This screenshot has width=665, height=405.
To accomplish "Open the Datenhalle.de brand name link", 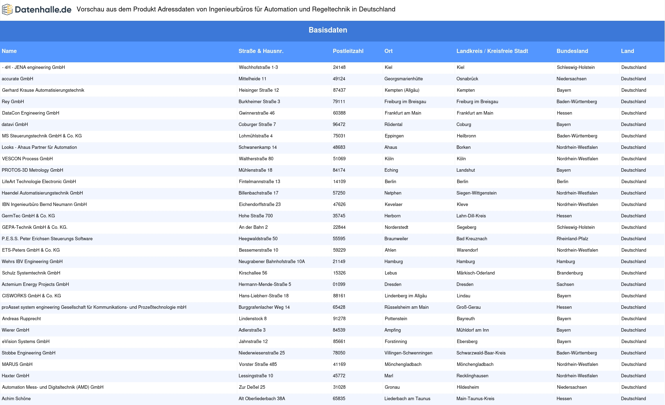I will (43, 10).
